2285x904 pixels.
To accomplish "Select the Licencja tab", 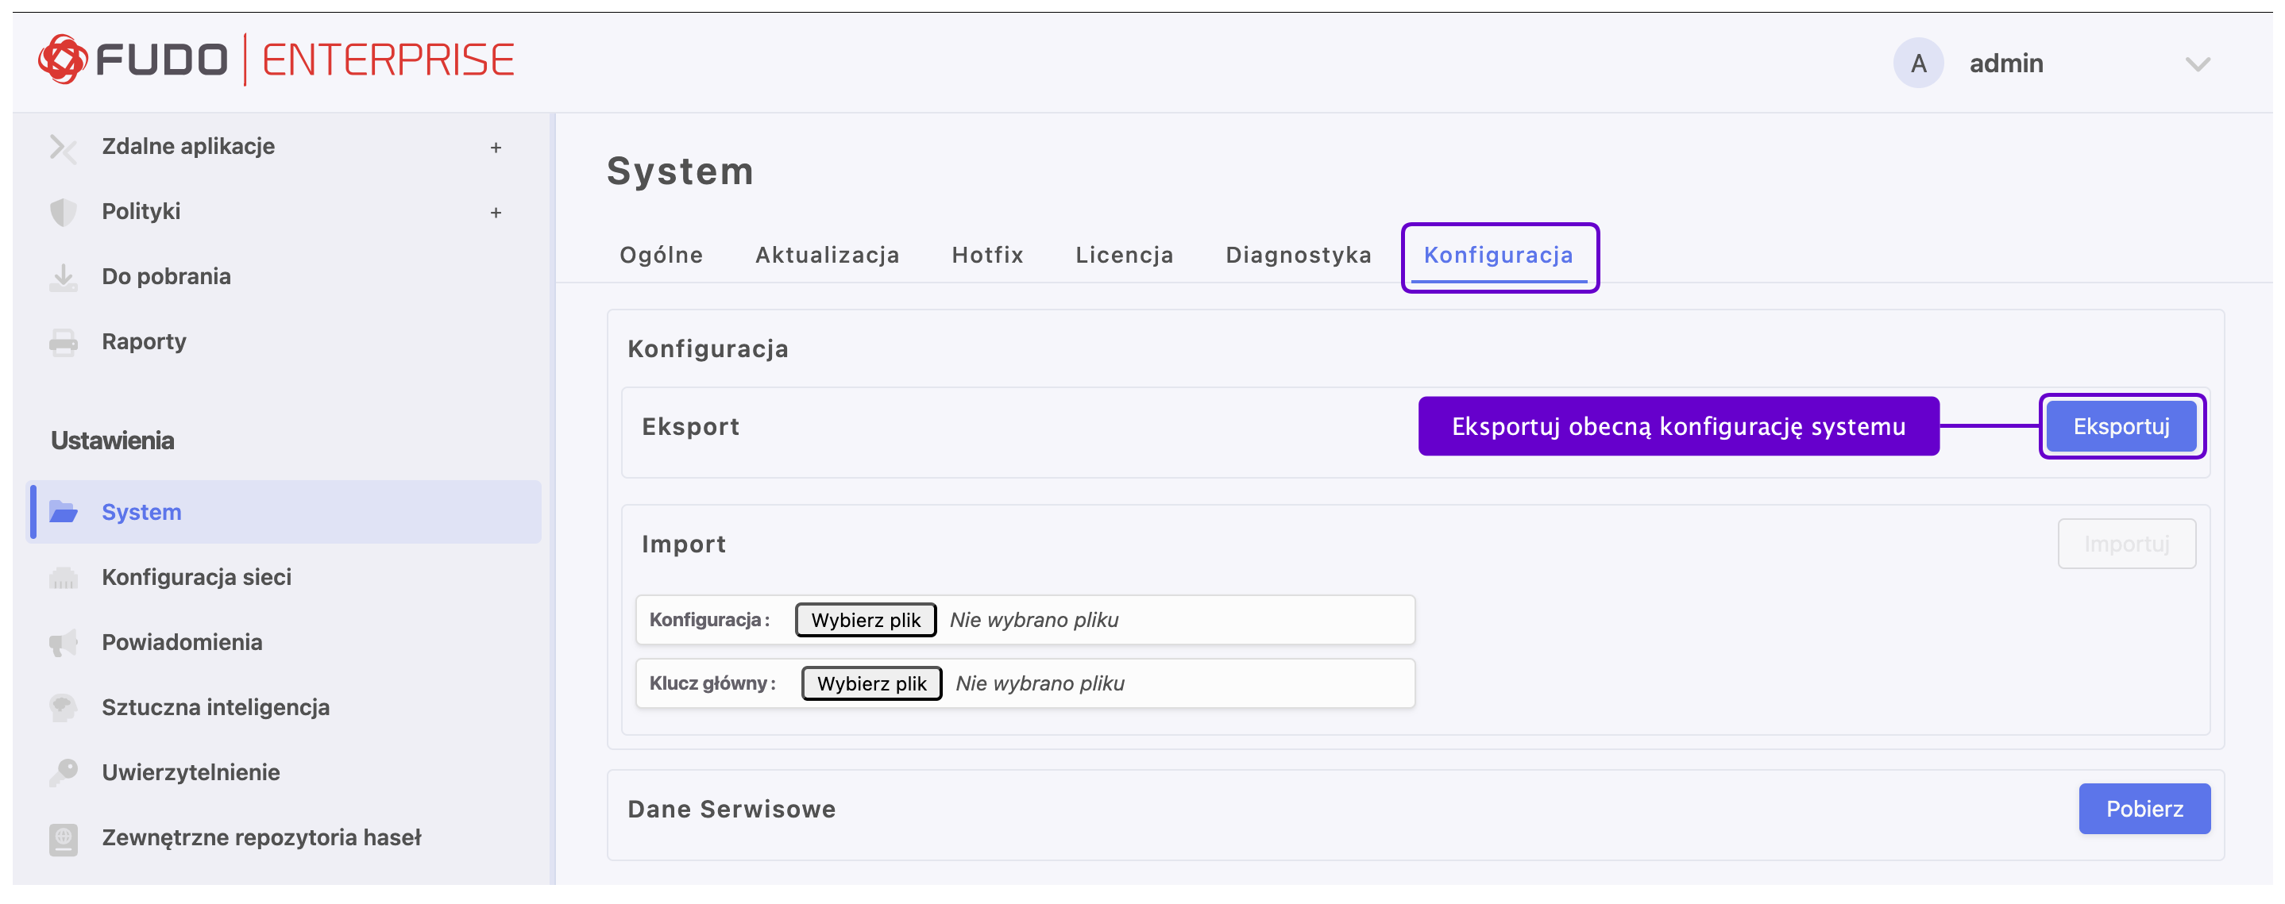I will pos(1124,256).
